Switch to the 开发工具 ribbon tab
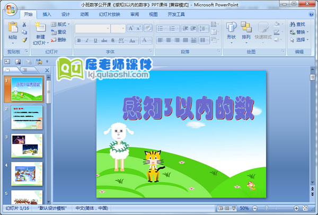Screen dimensions: 318x215 coord(176,14)
